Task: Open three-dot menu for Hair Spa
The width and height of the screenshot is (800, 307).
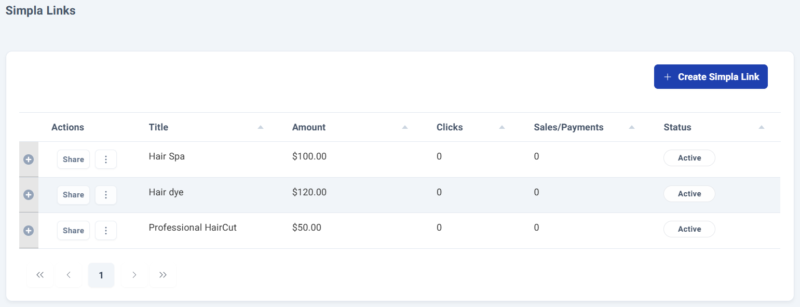Action: pos(106,159)
